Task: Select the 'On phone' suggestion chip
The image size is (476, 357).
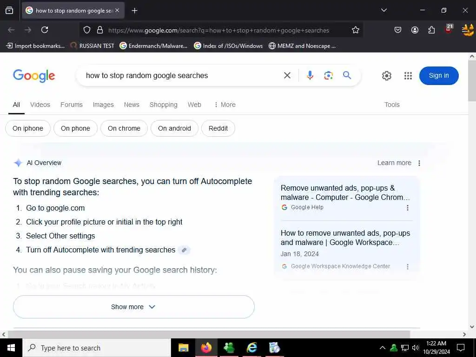Action: click(x=75, y=128)
